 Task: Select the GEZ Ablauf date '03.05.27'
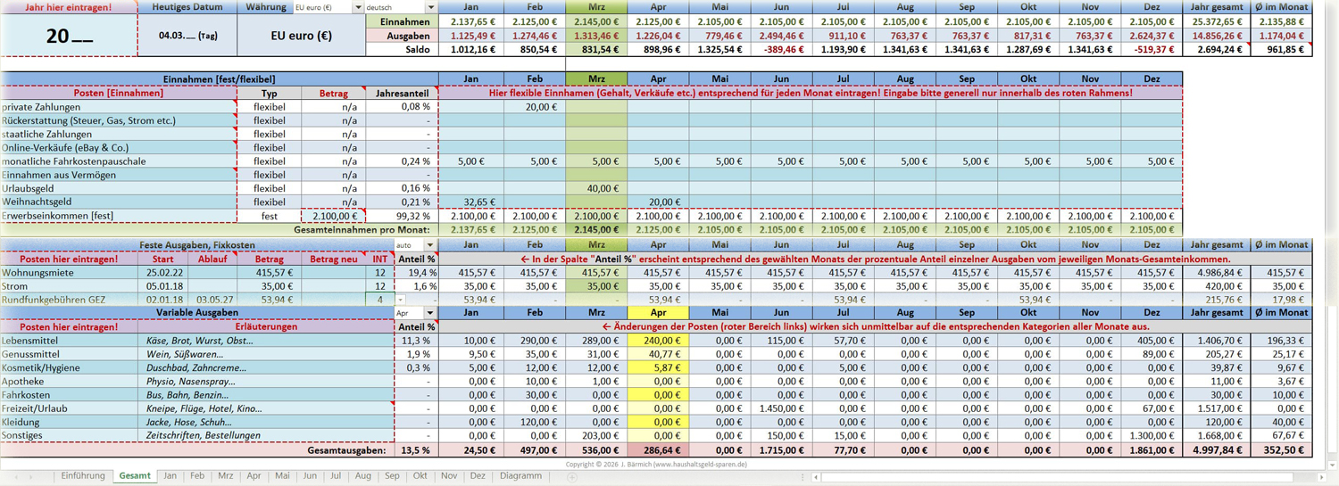click(x=214, y=301)
